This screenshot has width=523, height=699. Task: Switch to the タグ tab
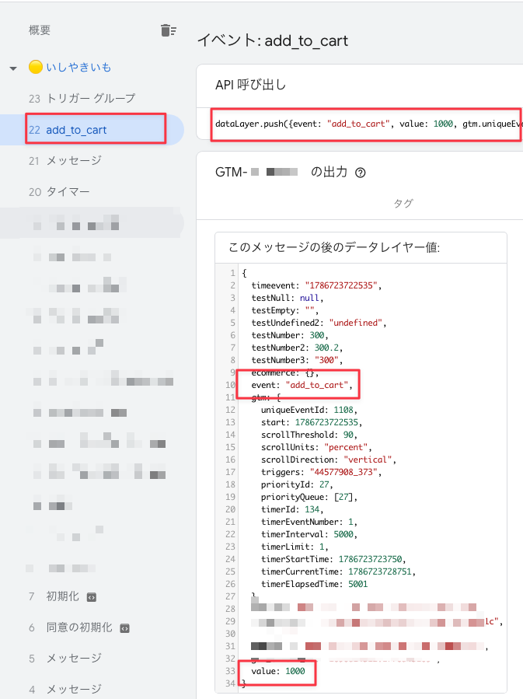[403, 203]
